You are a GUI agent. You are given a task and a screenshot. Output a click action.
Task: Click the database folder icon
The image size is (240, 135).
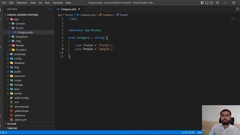[12, 63]
